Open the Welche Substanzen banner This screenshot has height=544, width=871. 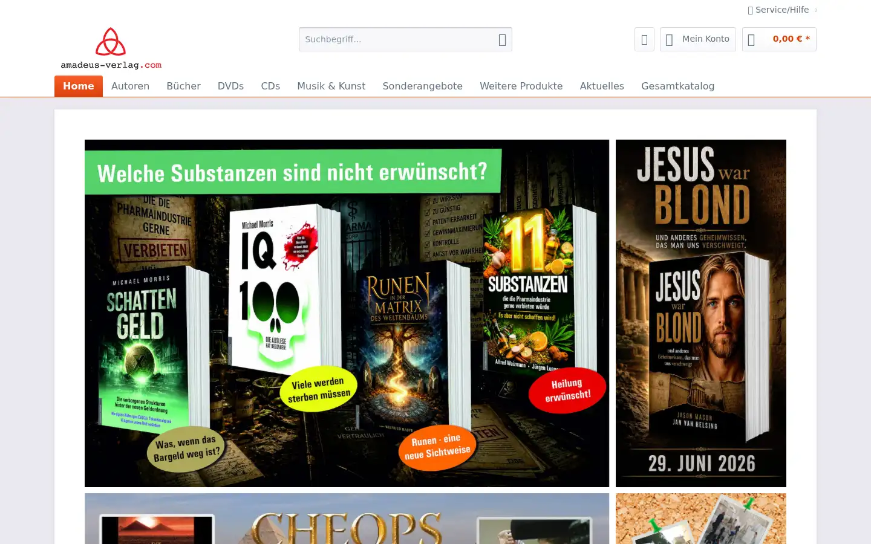coord(347,313)
